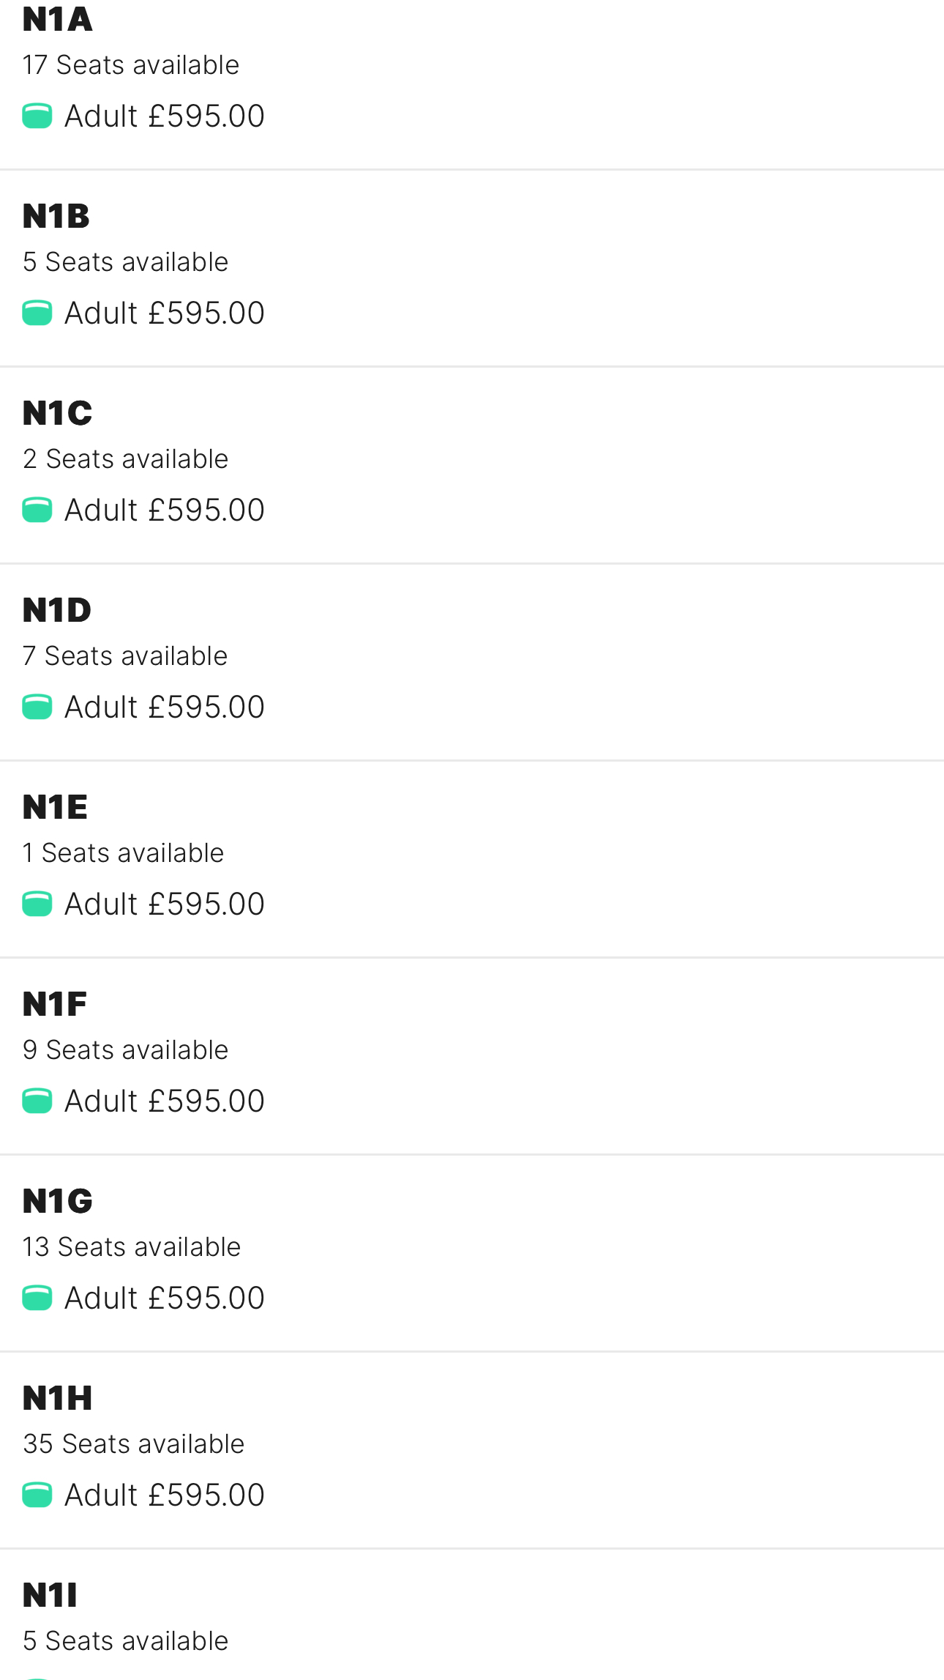Select N1G's 13 Seats available text
The width and height of the screenshot is (944, 1680).
click(132, 1246)
